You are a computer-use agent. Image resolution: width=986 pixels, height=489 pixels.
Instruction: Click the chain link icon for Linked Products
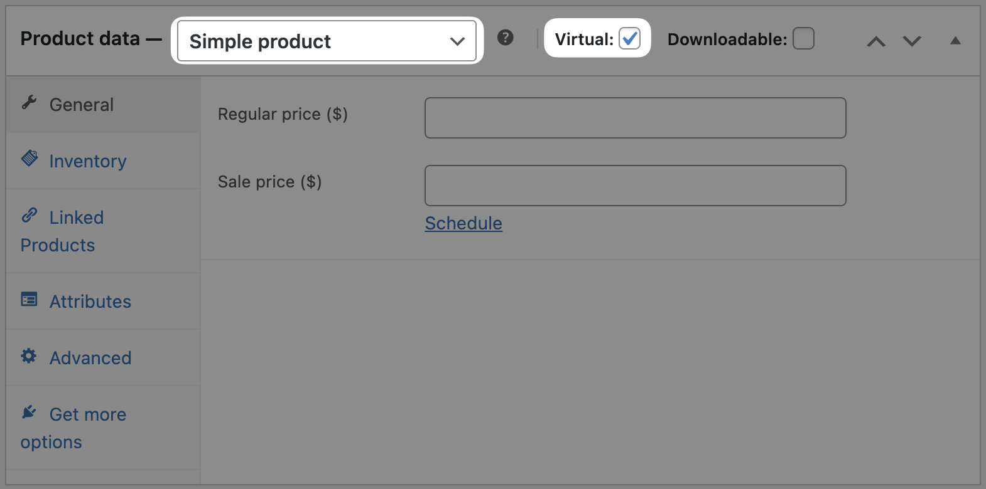(30, 215)
